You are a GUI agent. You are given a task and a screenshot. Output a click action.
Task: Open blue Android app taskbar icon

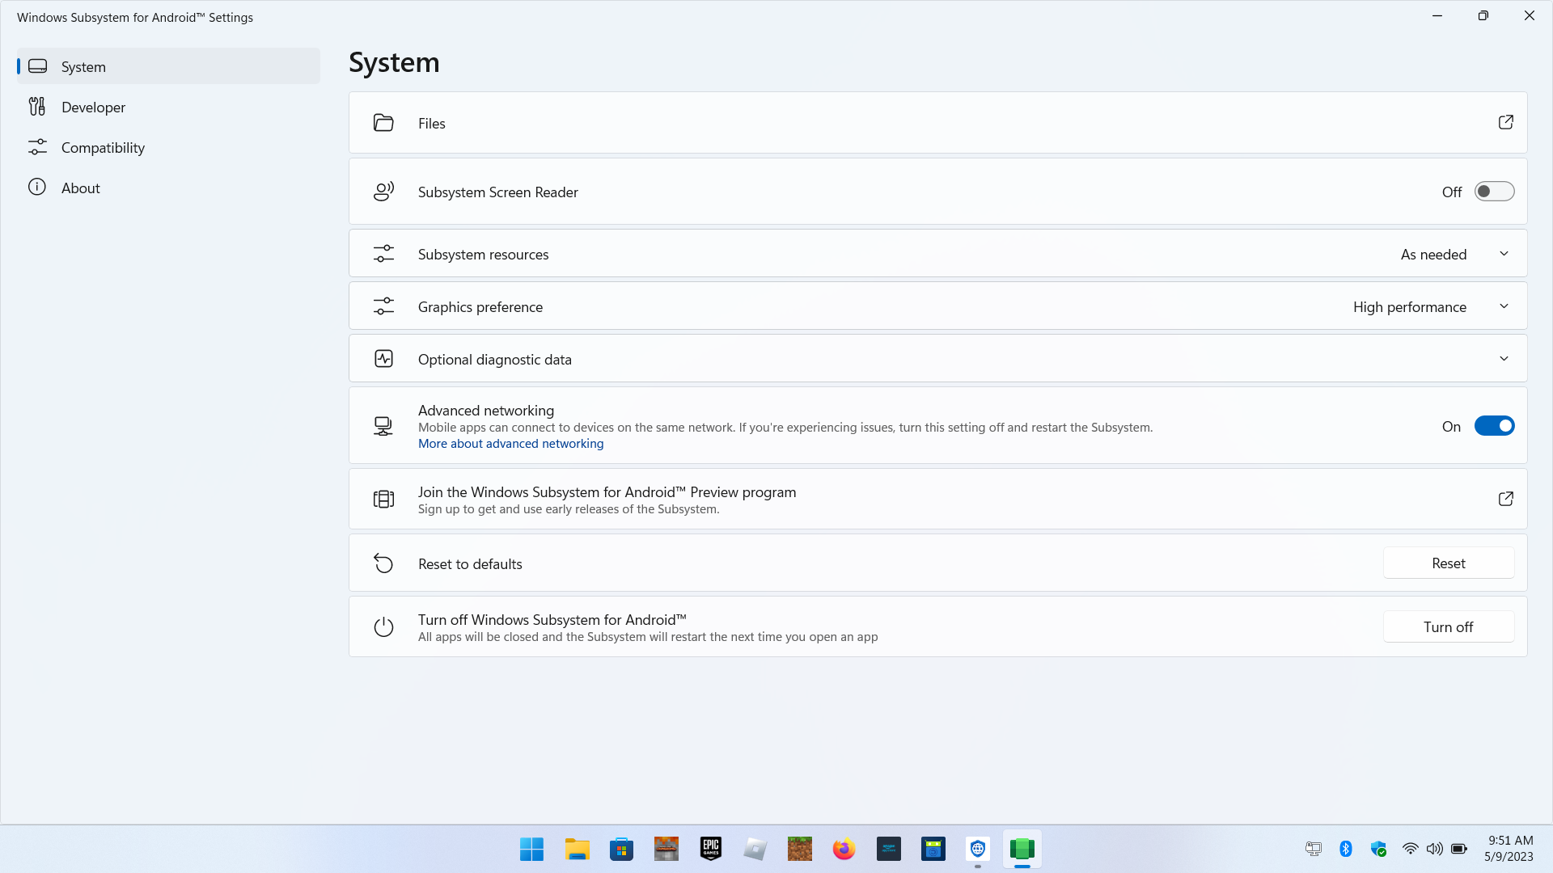[933, 849]
